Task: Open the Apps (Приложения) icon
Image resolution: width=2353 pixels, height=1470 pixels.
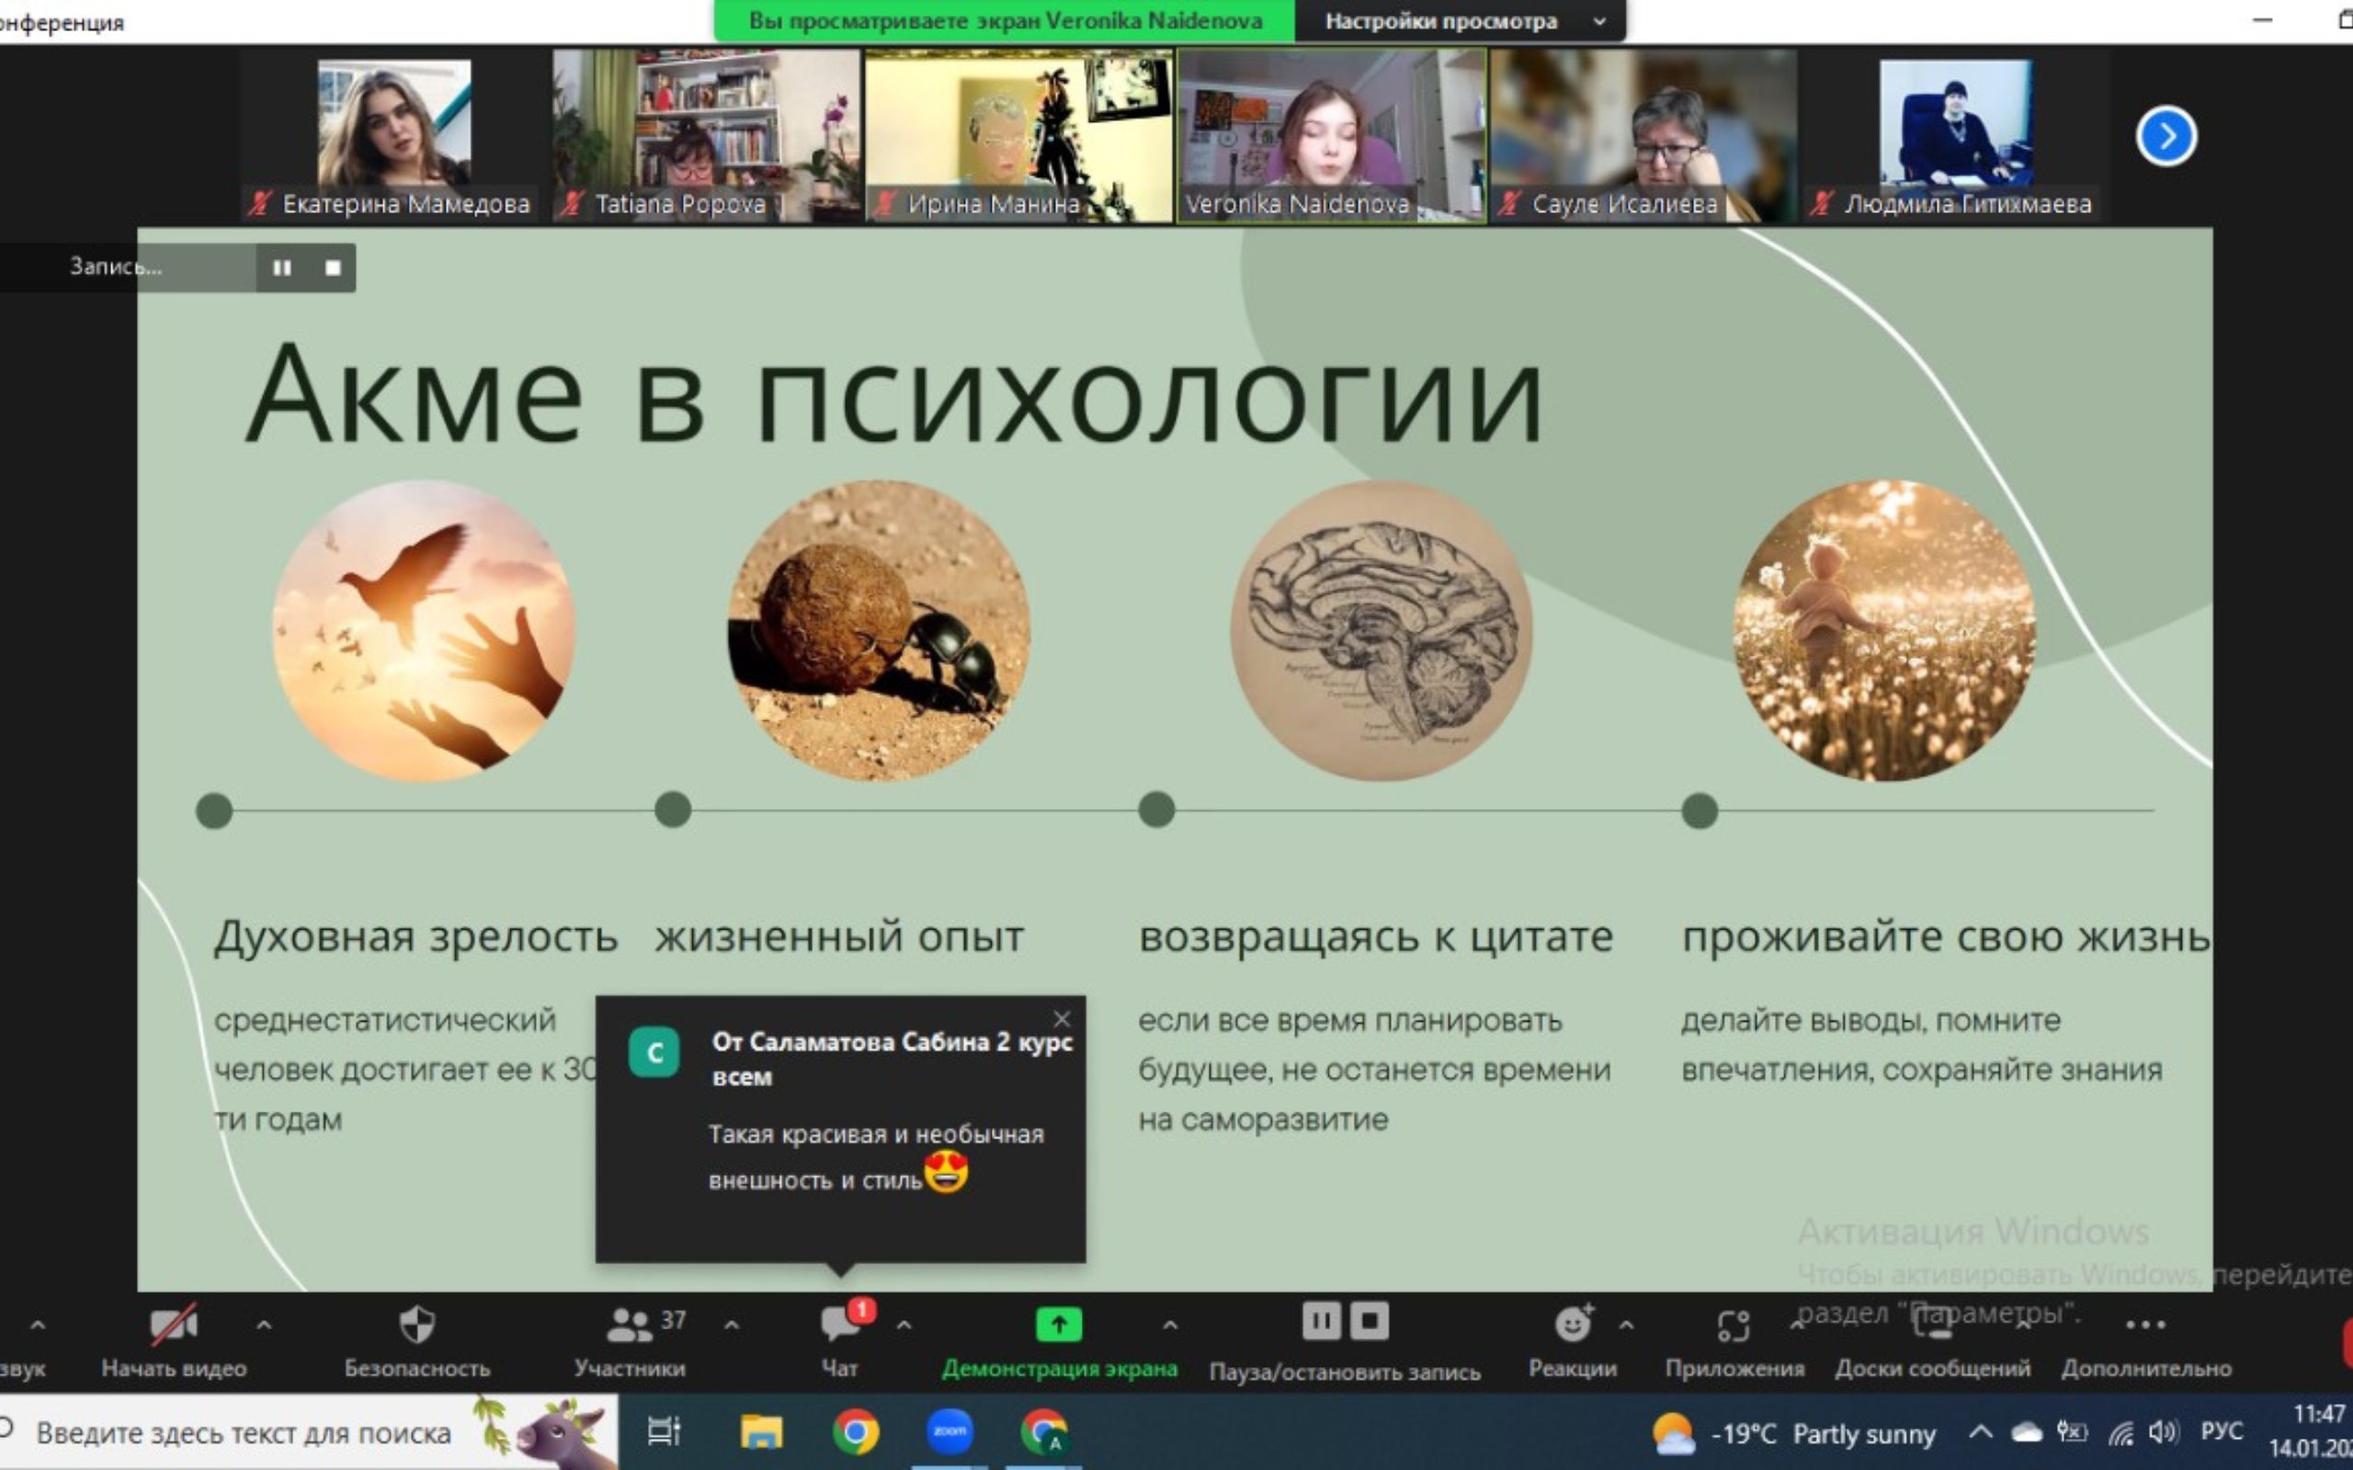Action: click(1733, 1325)
